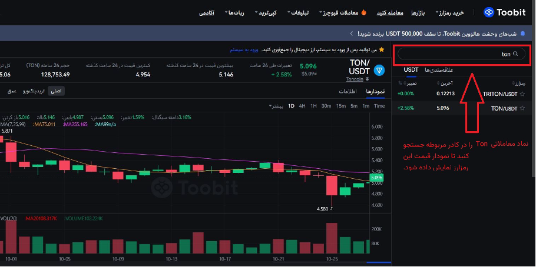The width and height of the screenshot is (536, 267).
Task: Open the آکادمی academy menu item
Action: point(207,12)
